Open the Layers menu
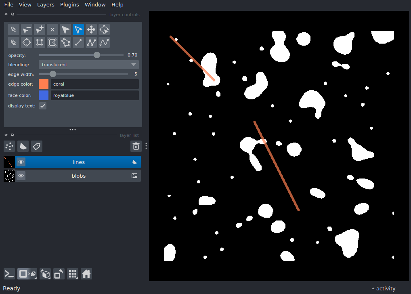 45,4
